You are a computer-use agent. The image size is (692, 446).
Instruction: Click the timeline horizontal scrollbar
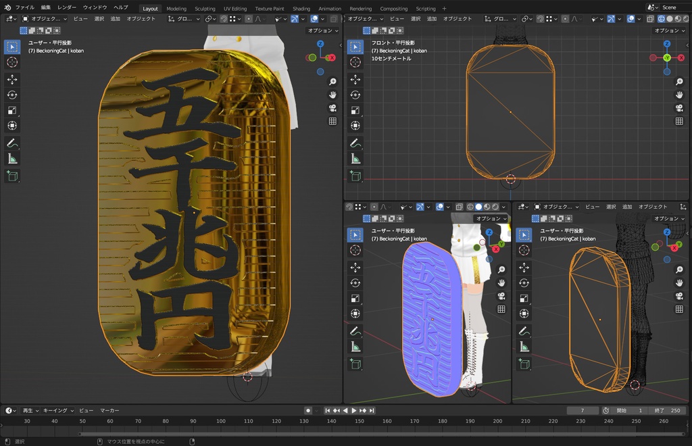click(382, 434)
